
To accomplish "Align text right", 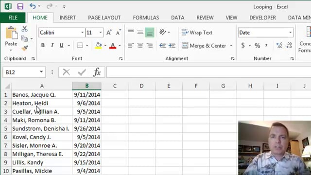I will (x=150, y=45).
